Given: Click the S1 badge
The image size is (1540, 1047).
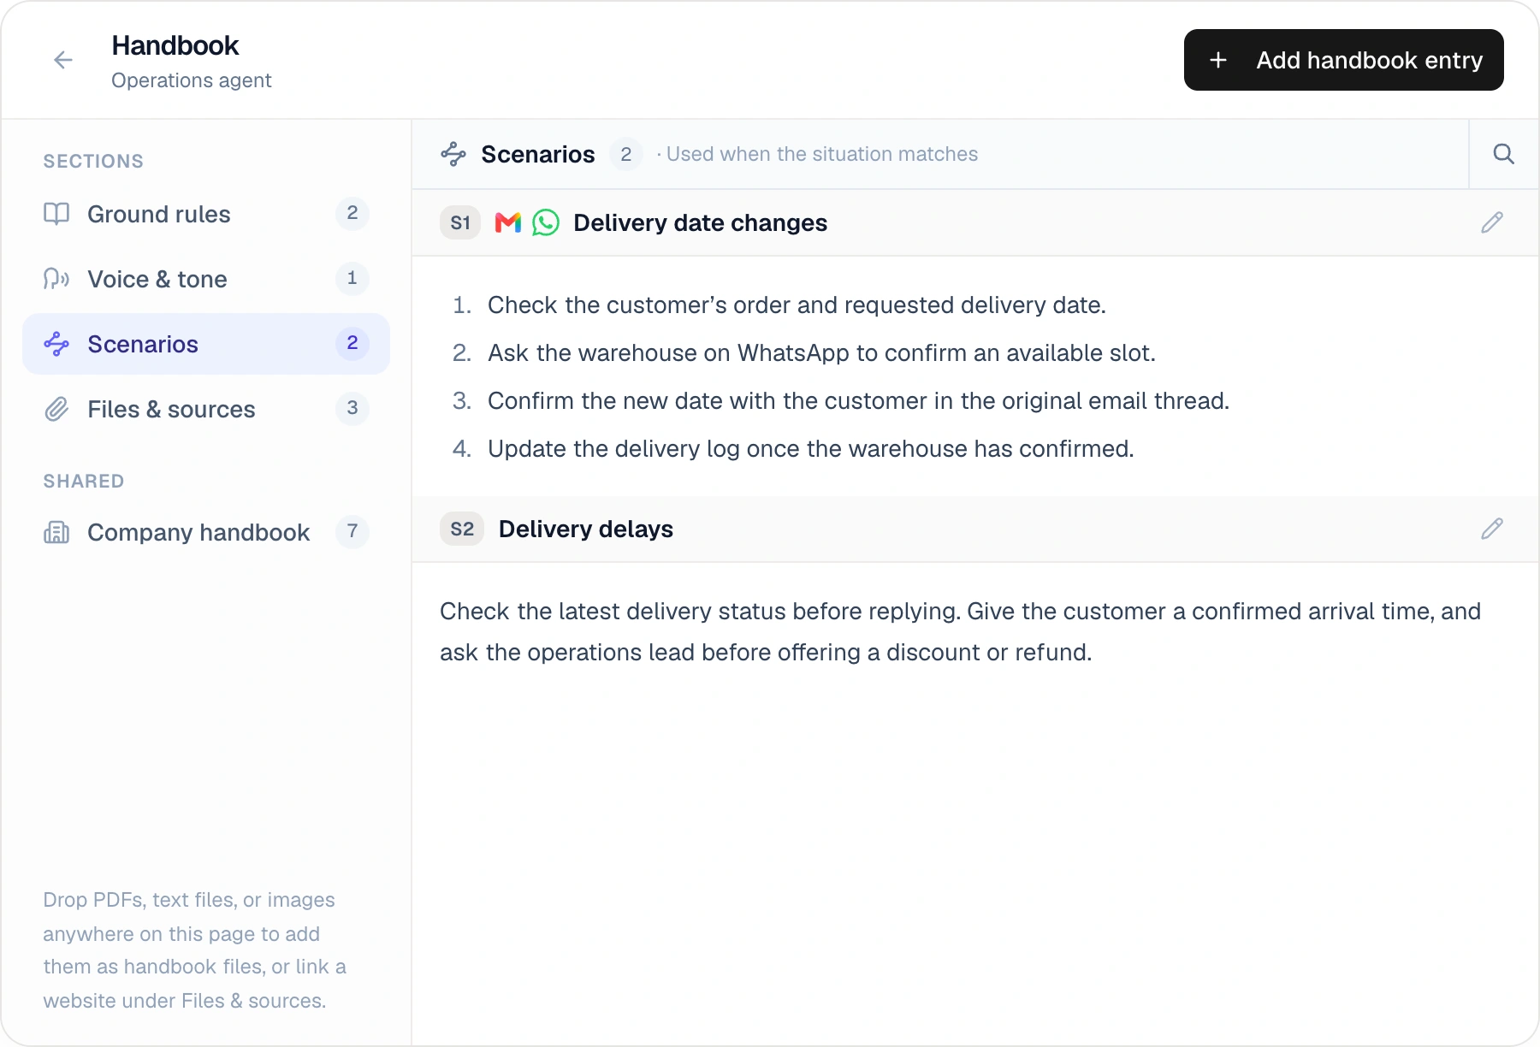Looking at the screenshot, I should pyautogui.click(x=460, y=222).
